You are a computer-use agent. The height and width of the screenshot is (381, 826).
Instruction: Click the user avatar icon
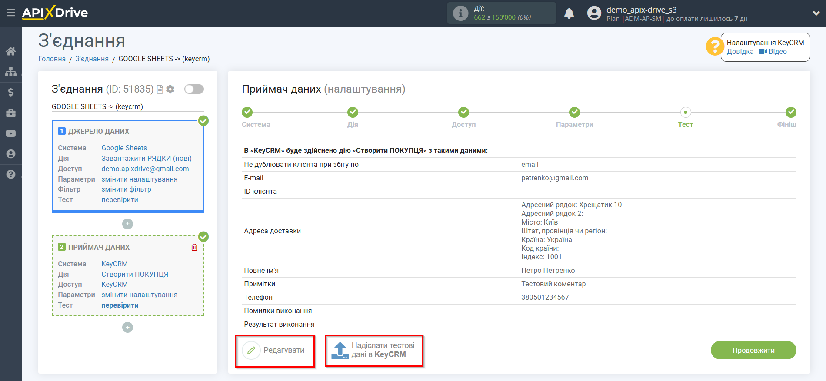click(594, 13)
